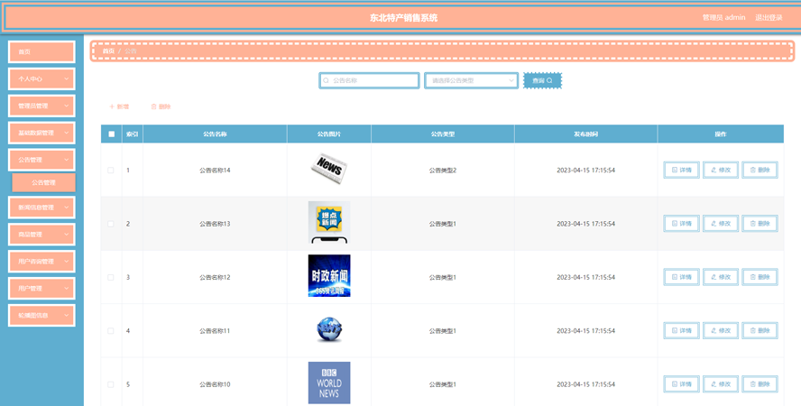Expand 新闻信息管理 in the sidebar
This screenshot has width=801, height=406.
(x=41, y=208)
